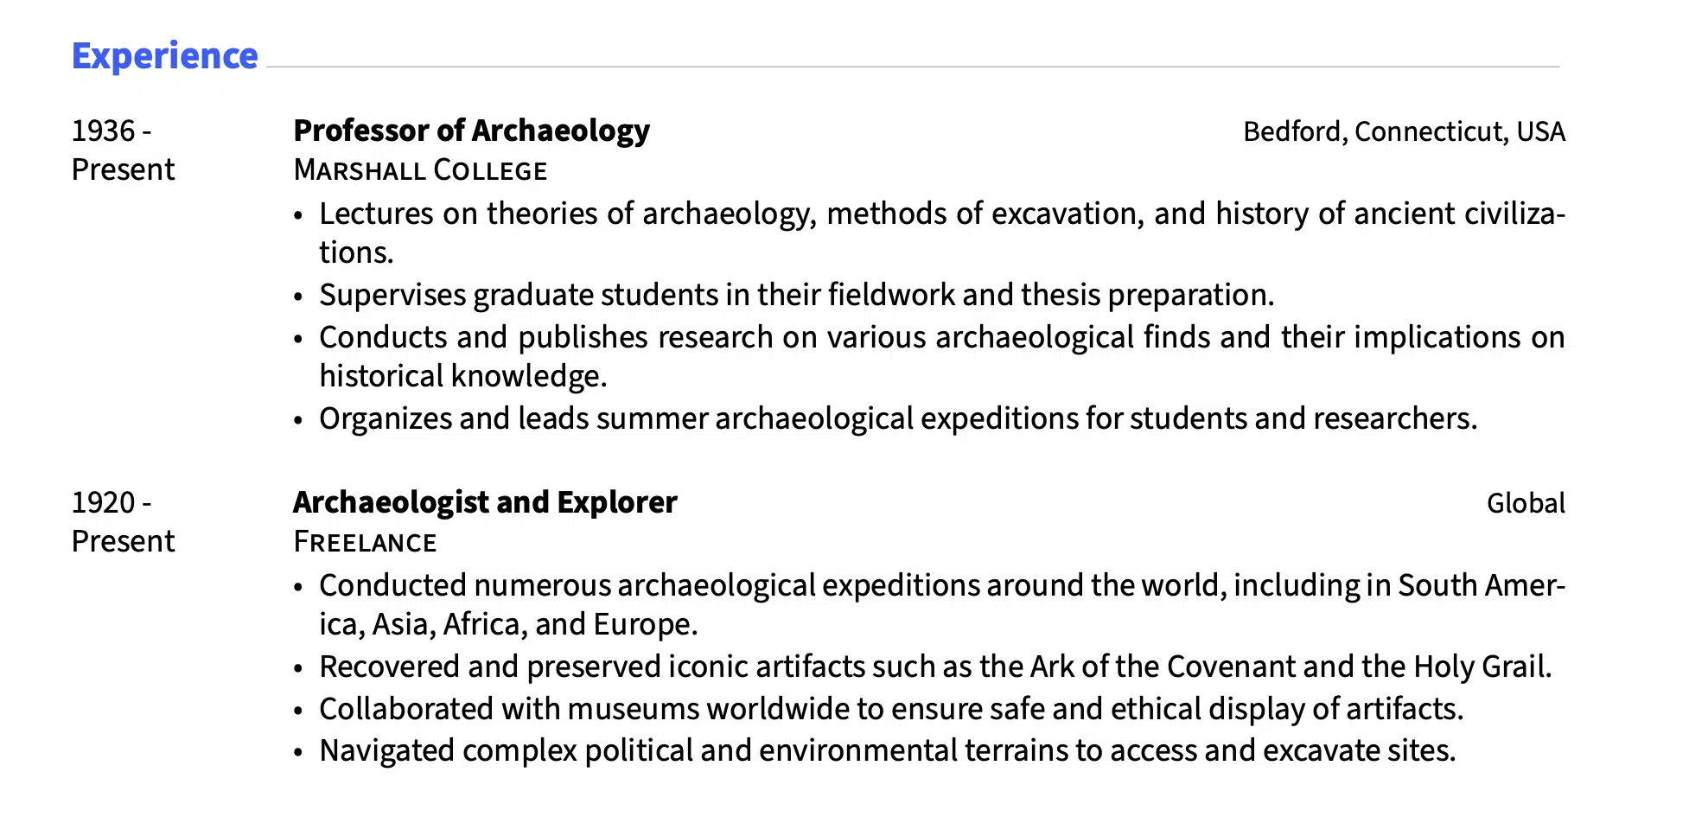The height and width of the screenshot is (823, 1689).
Task: Click the text 'historical knowledge.'
Action: (463, 376)
